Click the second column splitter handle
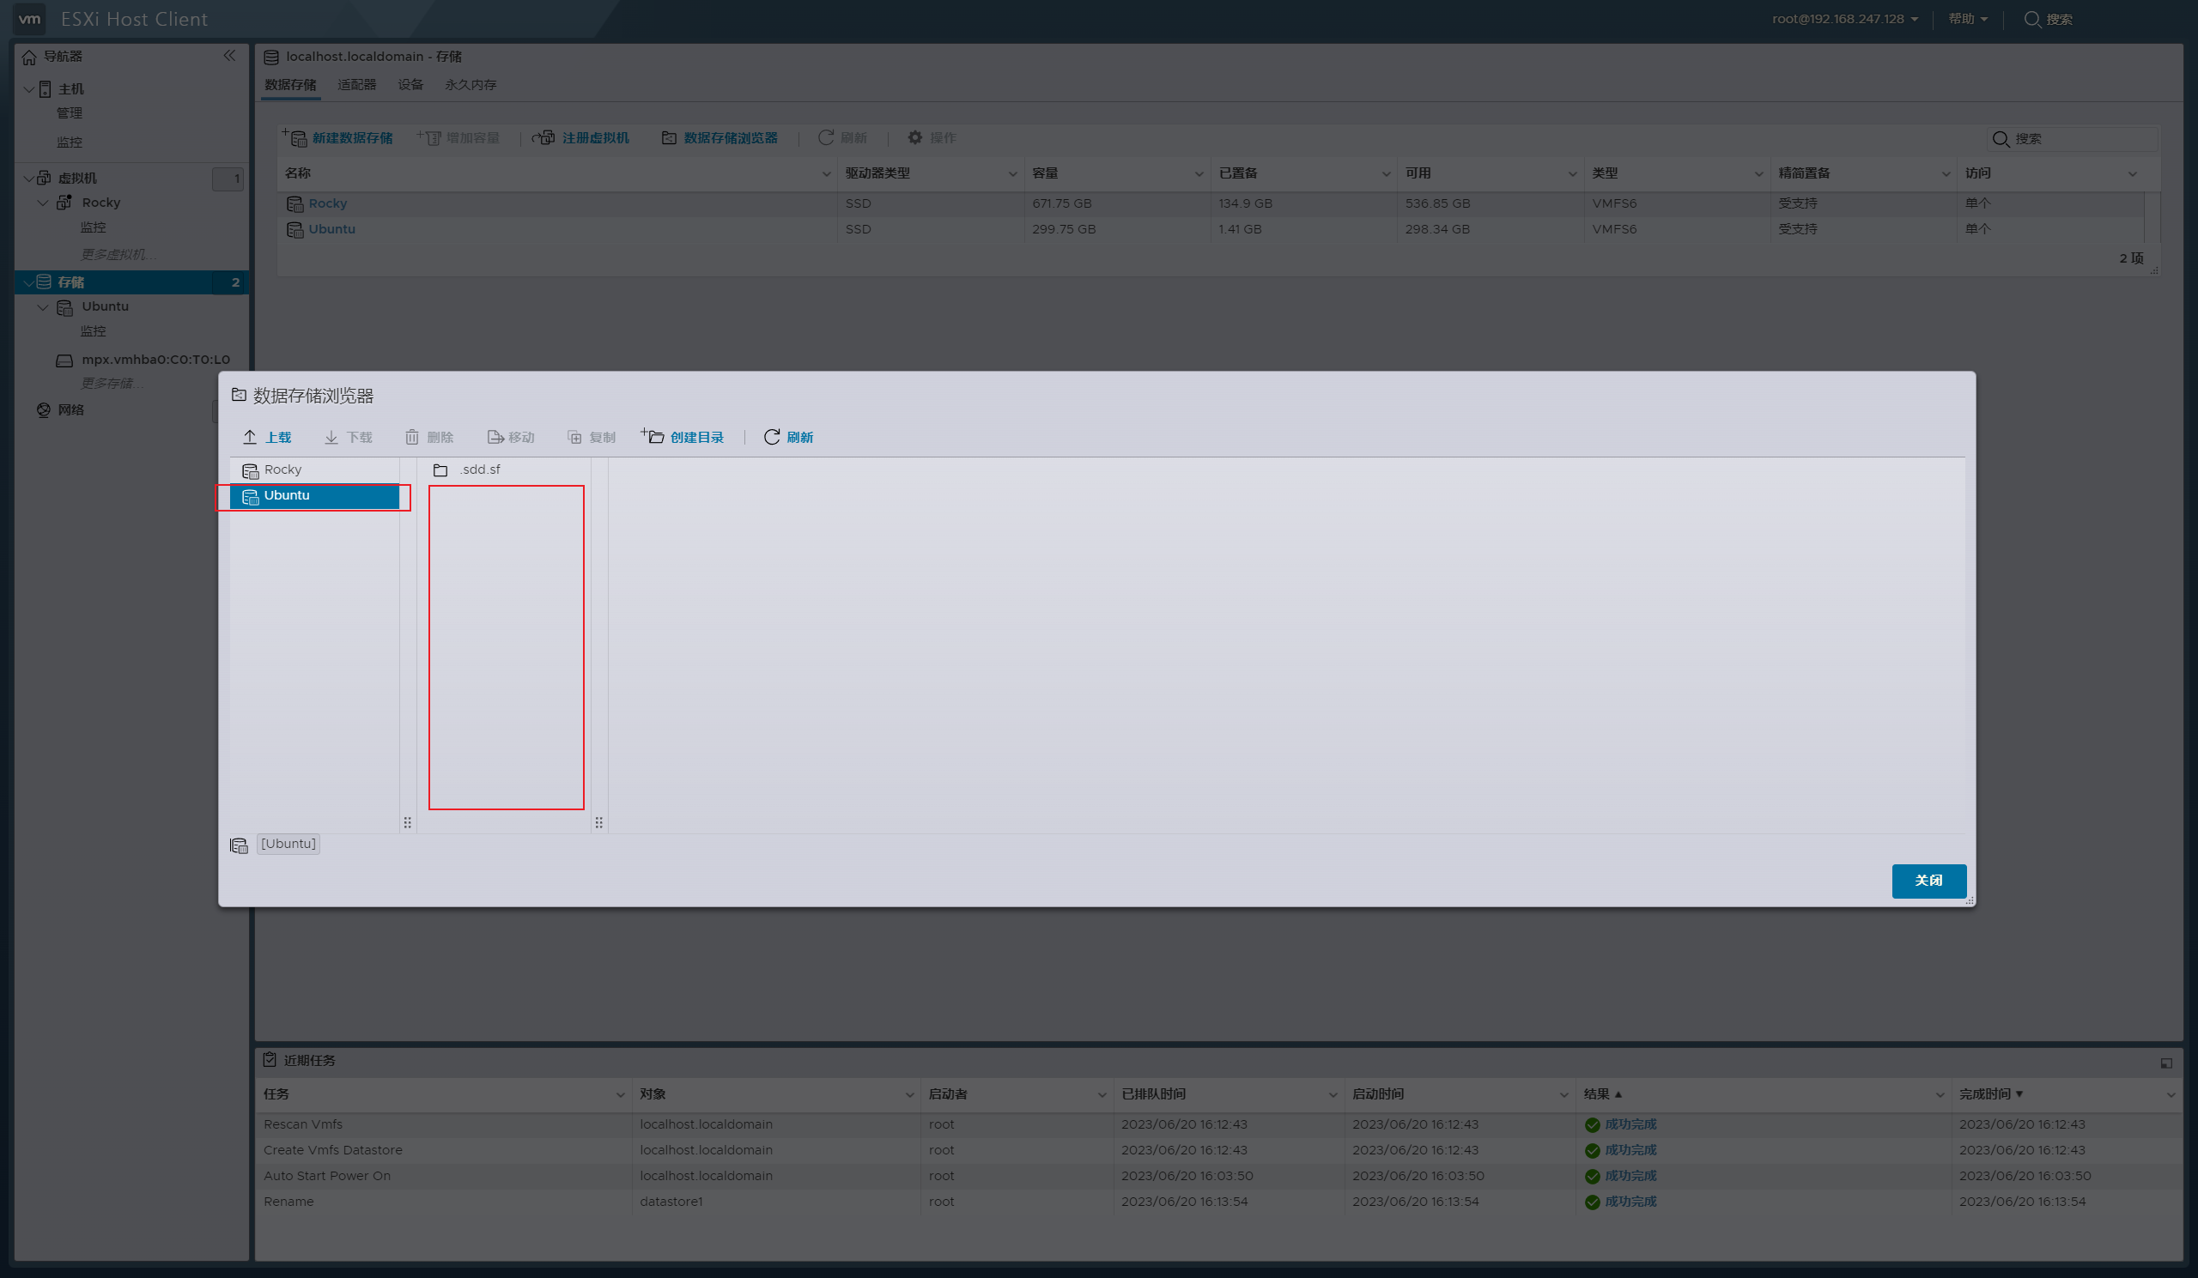The image size is (2198, 1278). coord(599,822)
